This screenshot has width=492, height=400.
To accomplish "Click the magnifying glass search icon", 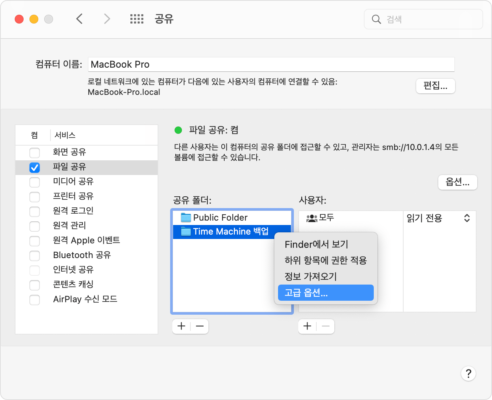I will [376, 19].
